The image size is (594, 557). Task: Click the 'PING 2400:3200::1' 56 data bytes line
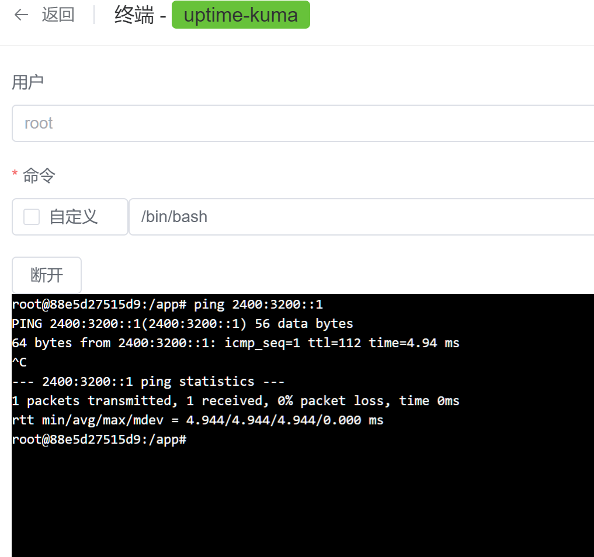coord(183,324)
